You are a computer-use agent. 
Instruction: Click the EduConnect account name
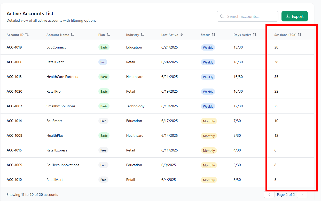coord(56,47)
